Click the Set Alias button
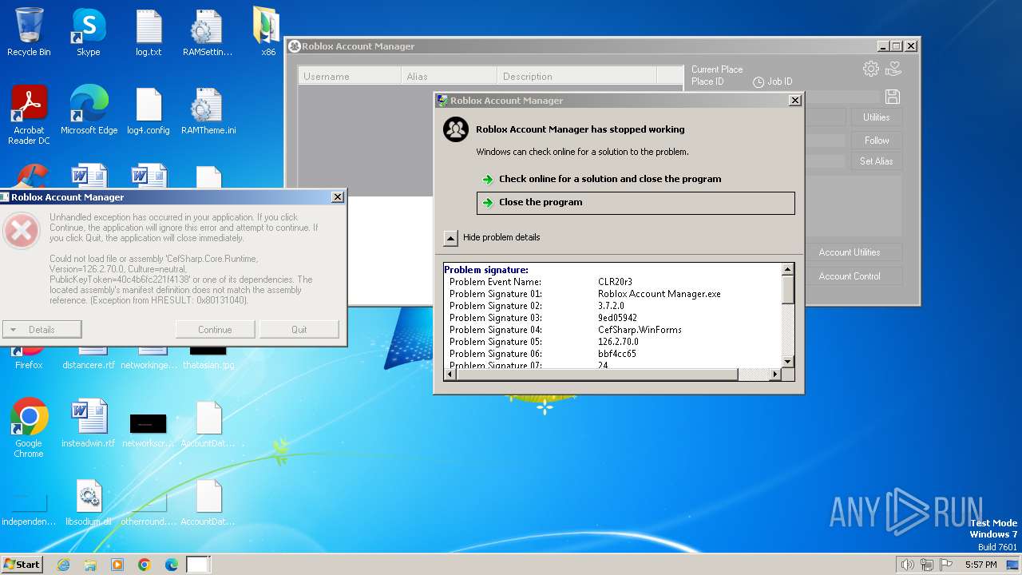1022x575 pixels. [876, 161]
